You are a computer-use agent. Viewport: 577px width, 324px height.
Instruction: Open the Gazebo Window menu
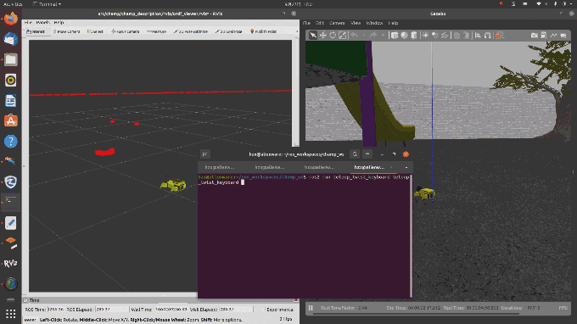coord(374,23)
